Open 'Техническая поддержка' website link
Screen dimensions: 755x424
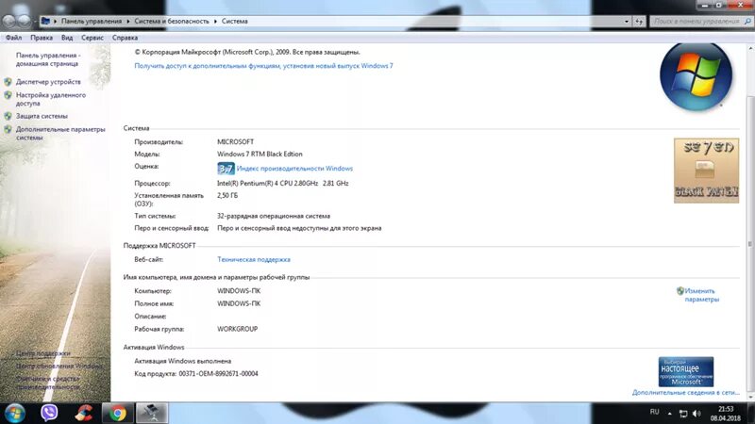(x=253, y=259)
